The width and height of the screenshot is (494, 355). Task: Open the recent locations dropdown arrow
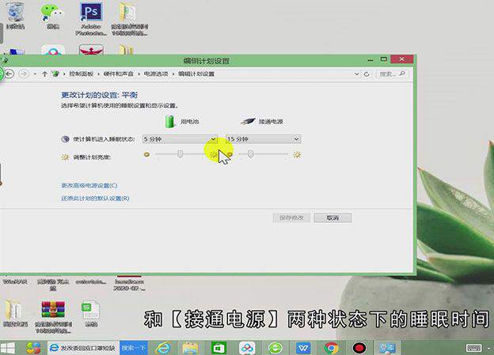35,74
